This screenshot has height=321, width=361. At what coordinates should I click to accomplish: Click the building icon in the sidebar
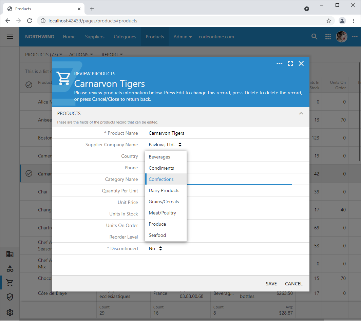point(10,254)
